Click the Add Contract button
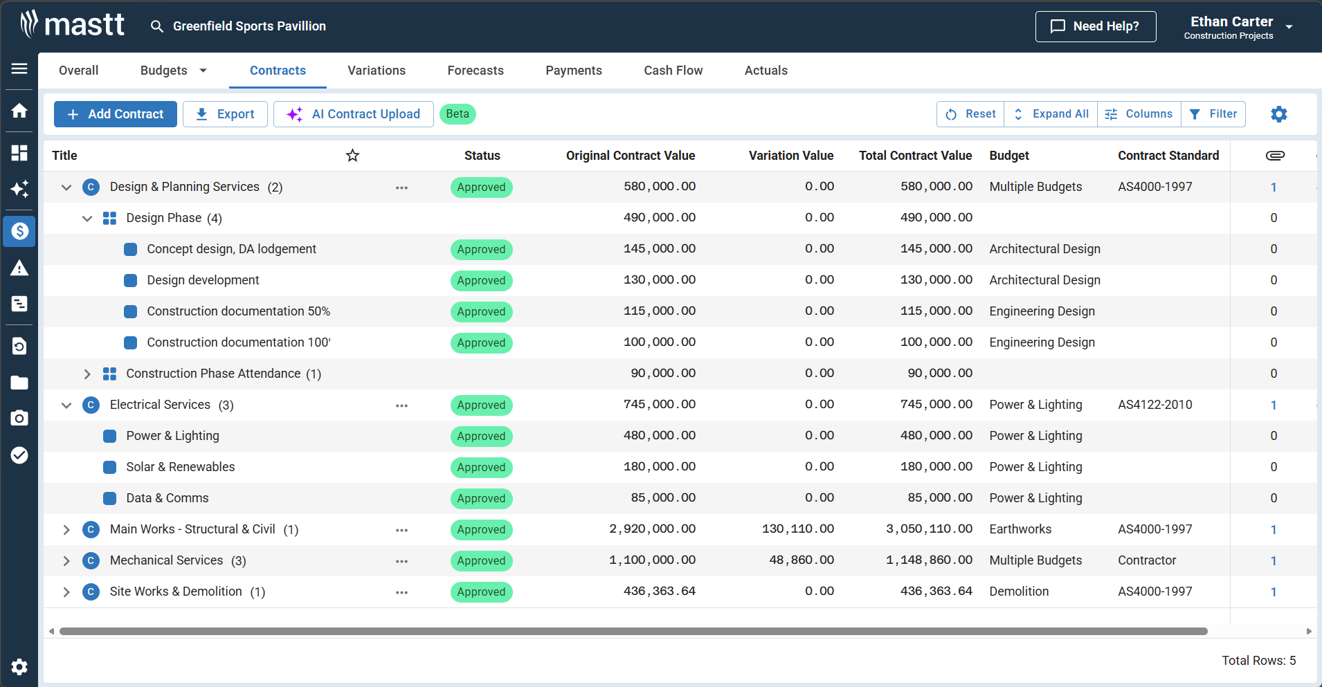1322x687 pixels. pos(115,113)
